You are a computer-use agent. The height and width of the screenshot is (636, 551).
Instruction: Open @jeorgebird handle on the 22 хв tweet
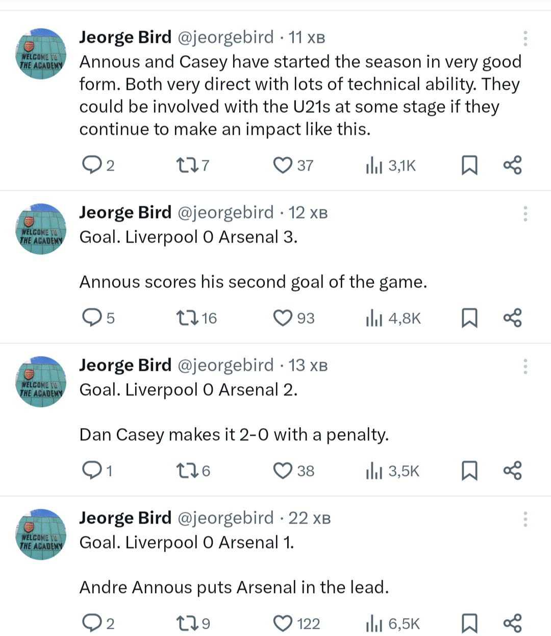226,518
